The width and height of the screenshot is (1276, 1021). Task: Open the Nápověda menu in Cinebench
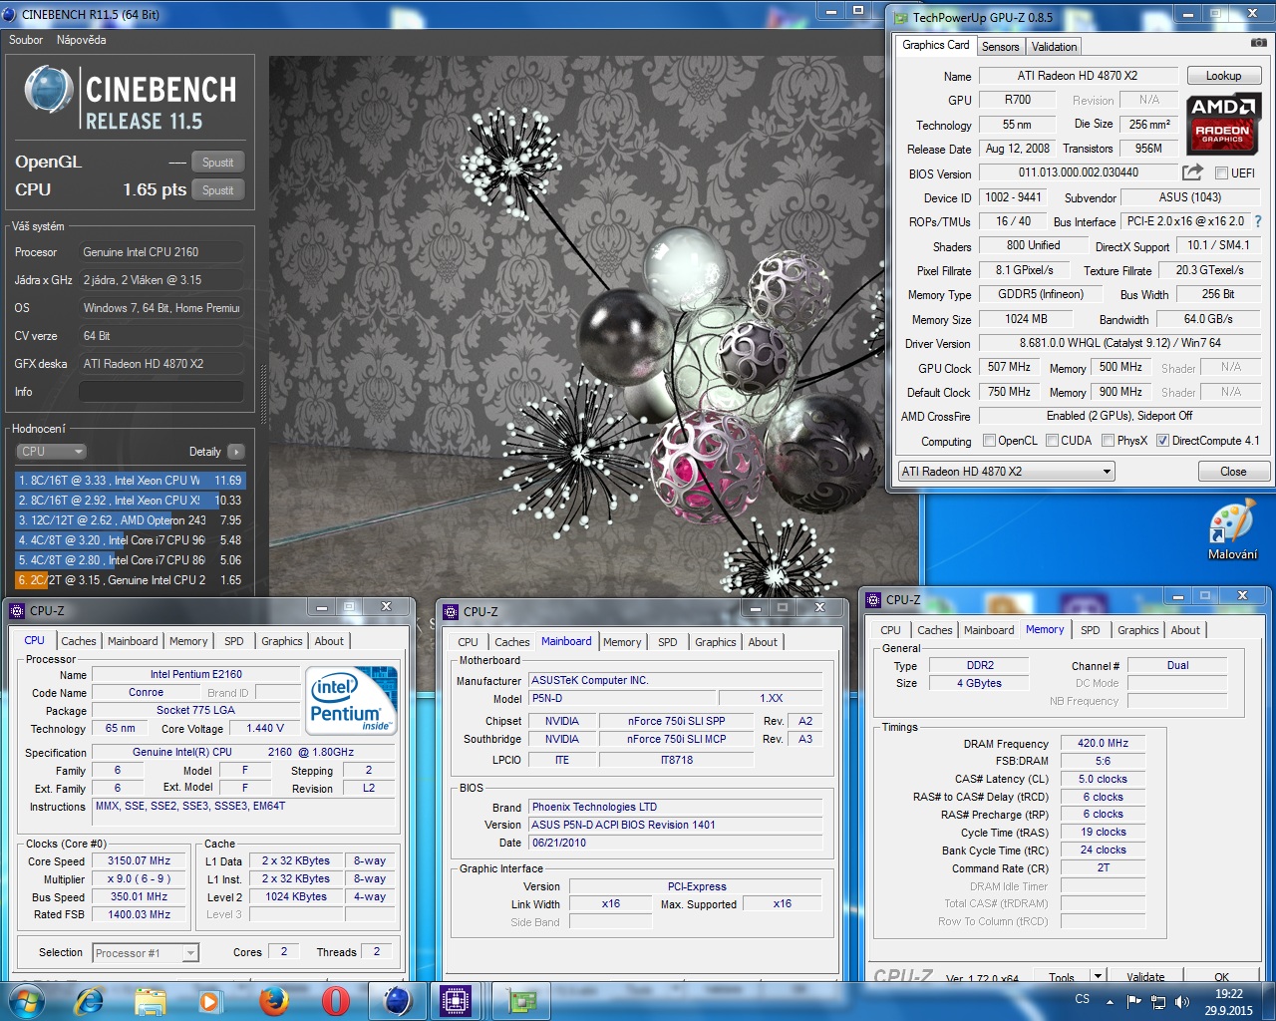[x=81, y=40]
